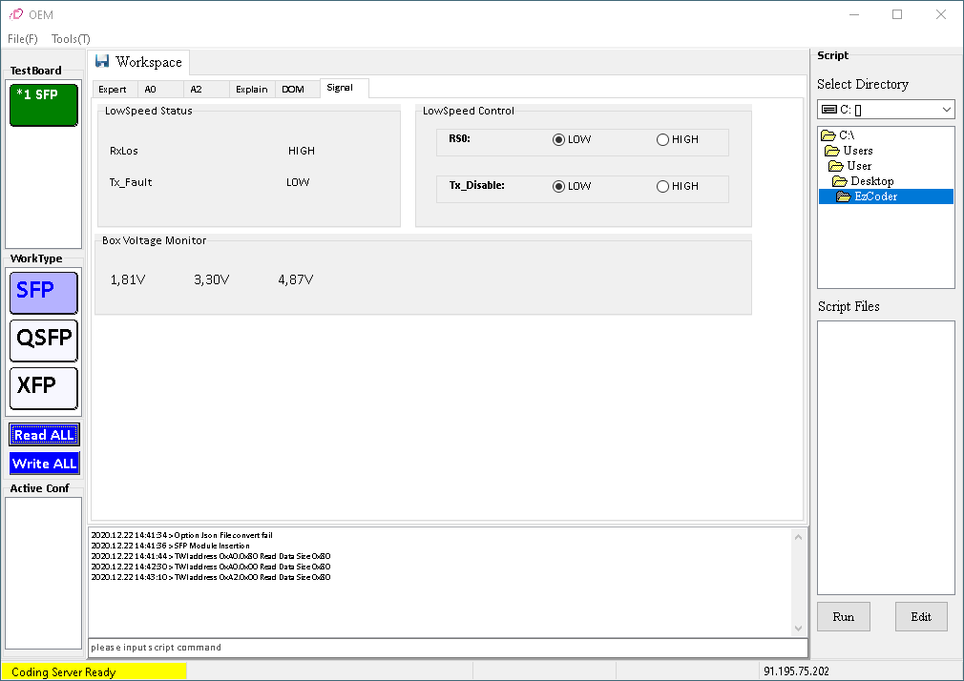
Task: Click the Run script button
Action: coord(843,616)
